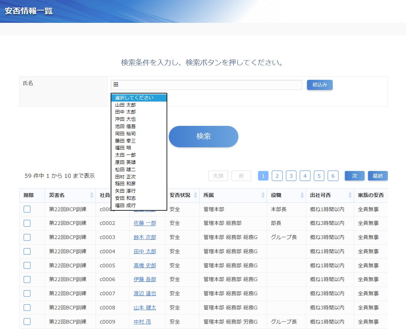Click sort arrows in 所属 header
This screenshot has width=406, height=329.
(x=263, y=195)
